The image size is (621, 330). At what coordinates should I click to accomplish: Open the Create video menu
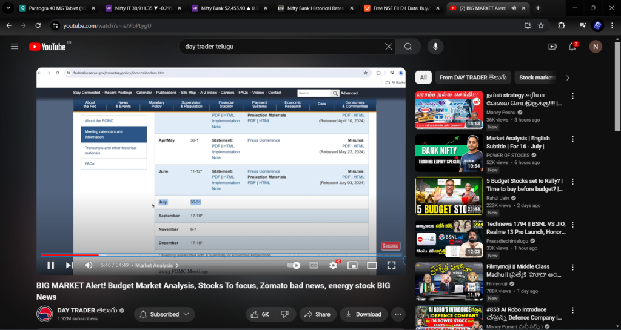[552, 47]
